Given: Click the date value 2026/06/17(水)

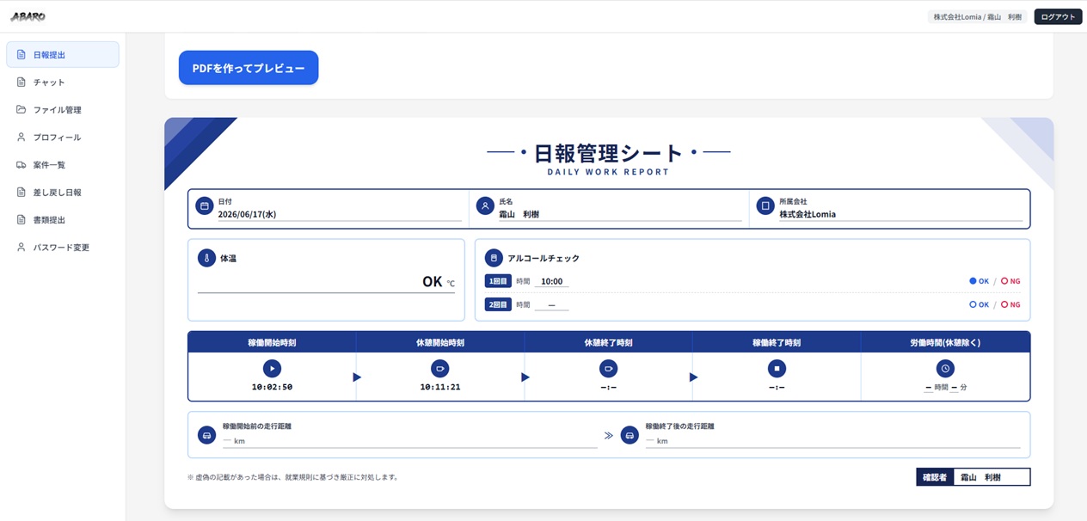Looking at the screenshot, I should [x=248, y=214].
